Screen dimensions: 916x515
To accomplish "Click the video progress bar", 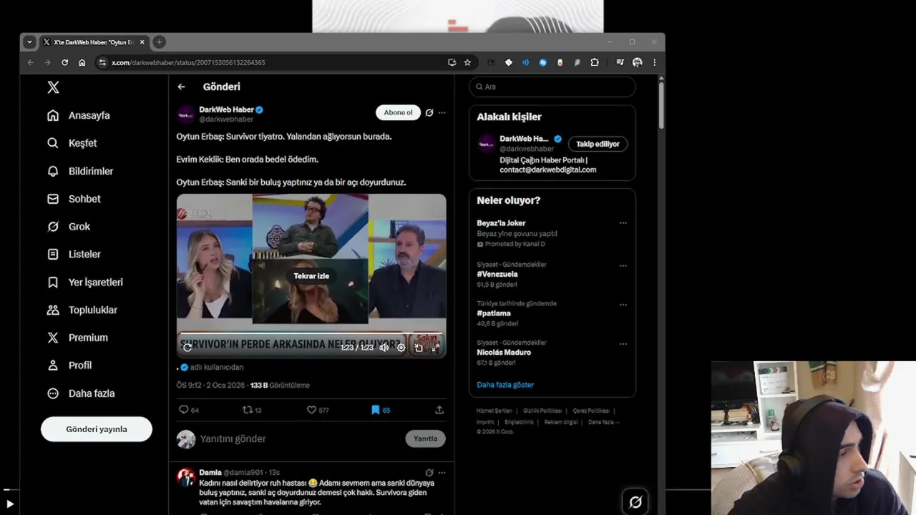I will 311,333.
